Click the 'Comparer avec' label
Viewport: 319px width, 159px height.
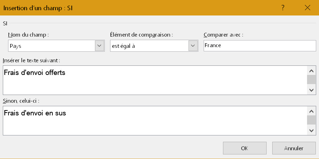pyautogui.click(x=223, y=35)
